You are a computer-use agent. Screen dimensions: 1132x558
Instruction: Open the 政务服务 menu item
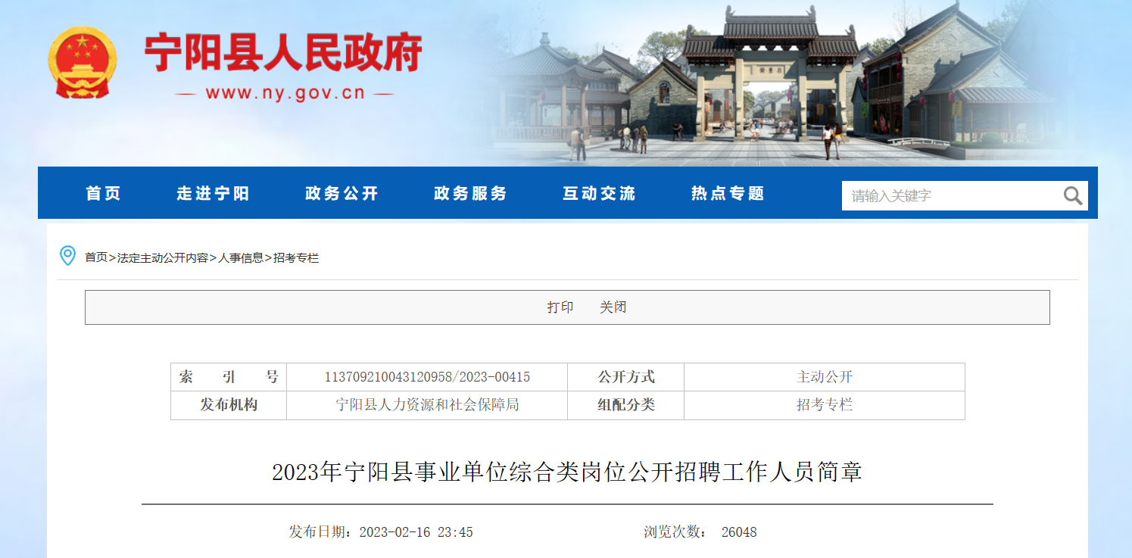click(470, 194)
